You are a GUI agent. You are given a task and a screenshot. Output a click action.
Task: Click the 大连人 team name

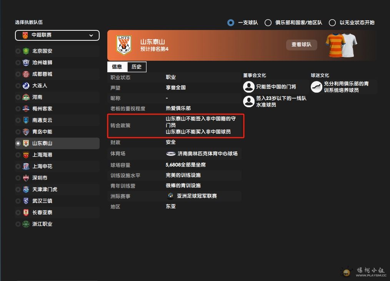[40, 86]
